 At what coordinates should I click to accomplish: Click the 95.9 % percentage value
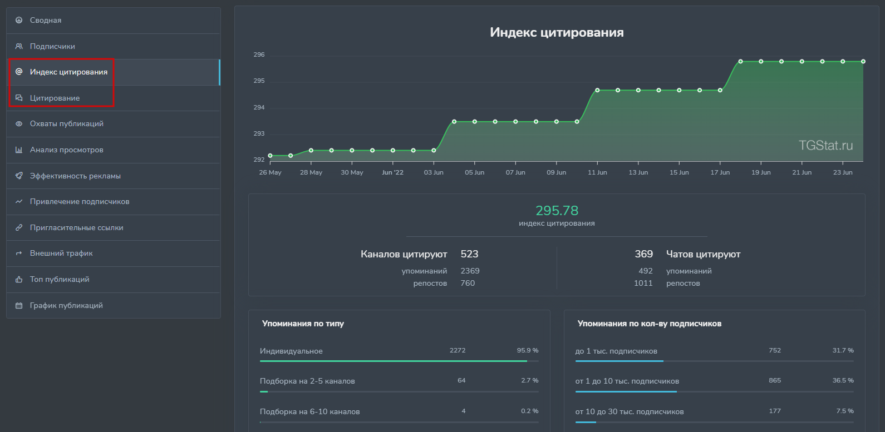point(528,350)
